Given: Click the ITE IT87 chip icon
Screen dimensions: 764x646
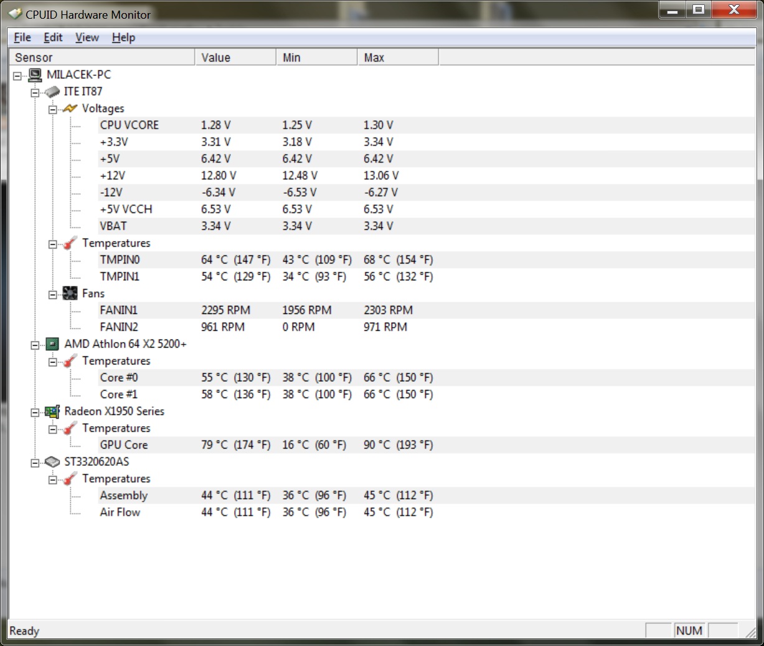Looking at the screenshot, I should (x=52, y=92).
